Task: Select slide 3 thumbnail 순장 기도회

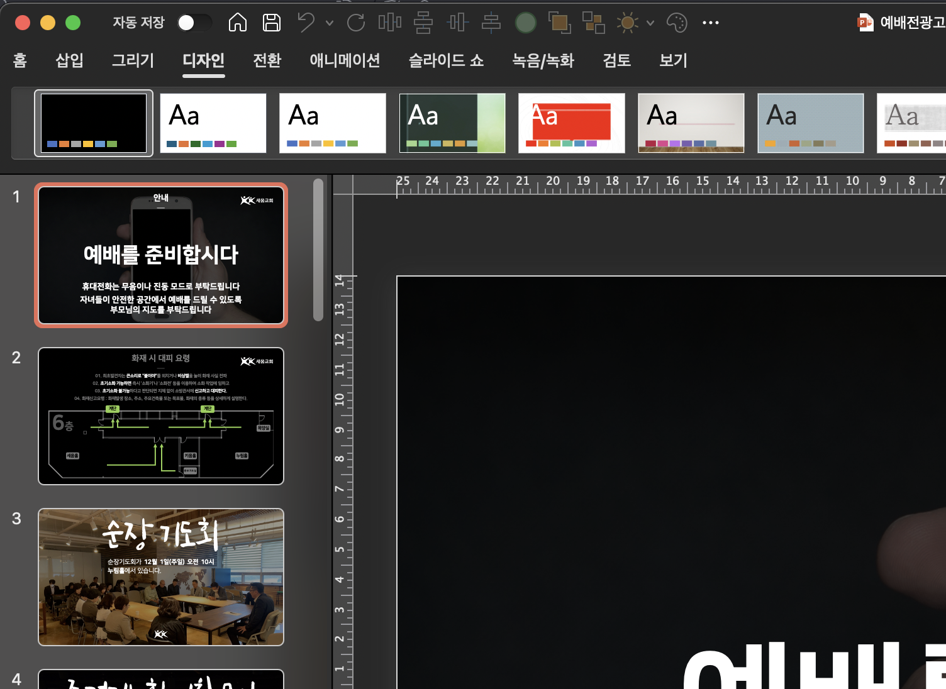Action: click(x=161, y=577)
